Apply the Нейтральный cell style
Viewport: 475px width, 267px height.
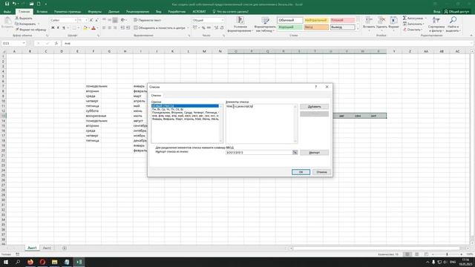point(316,20)
